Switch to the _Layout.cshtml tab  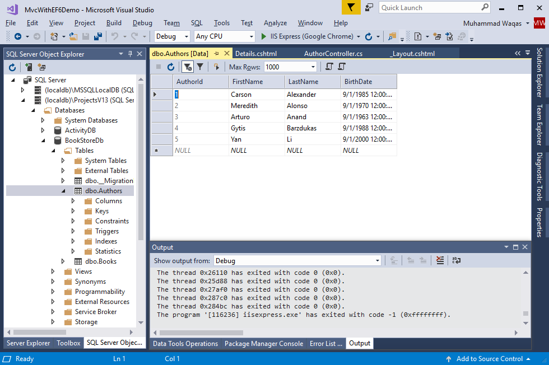[413, 54]
